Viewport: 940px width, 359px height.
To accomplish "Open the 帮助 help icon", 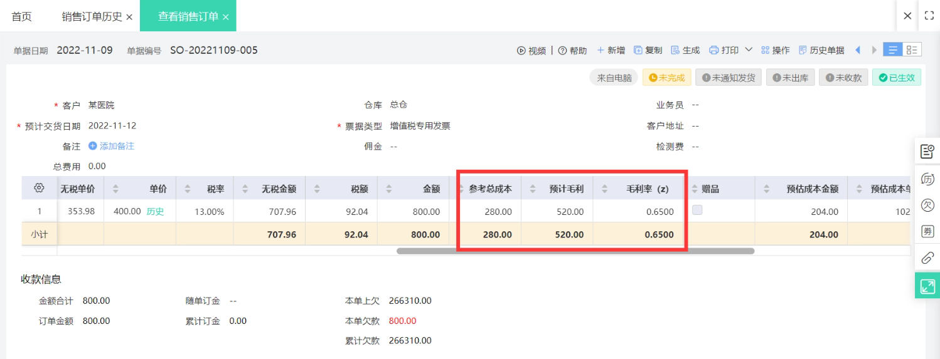I will [562, 51].
